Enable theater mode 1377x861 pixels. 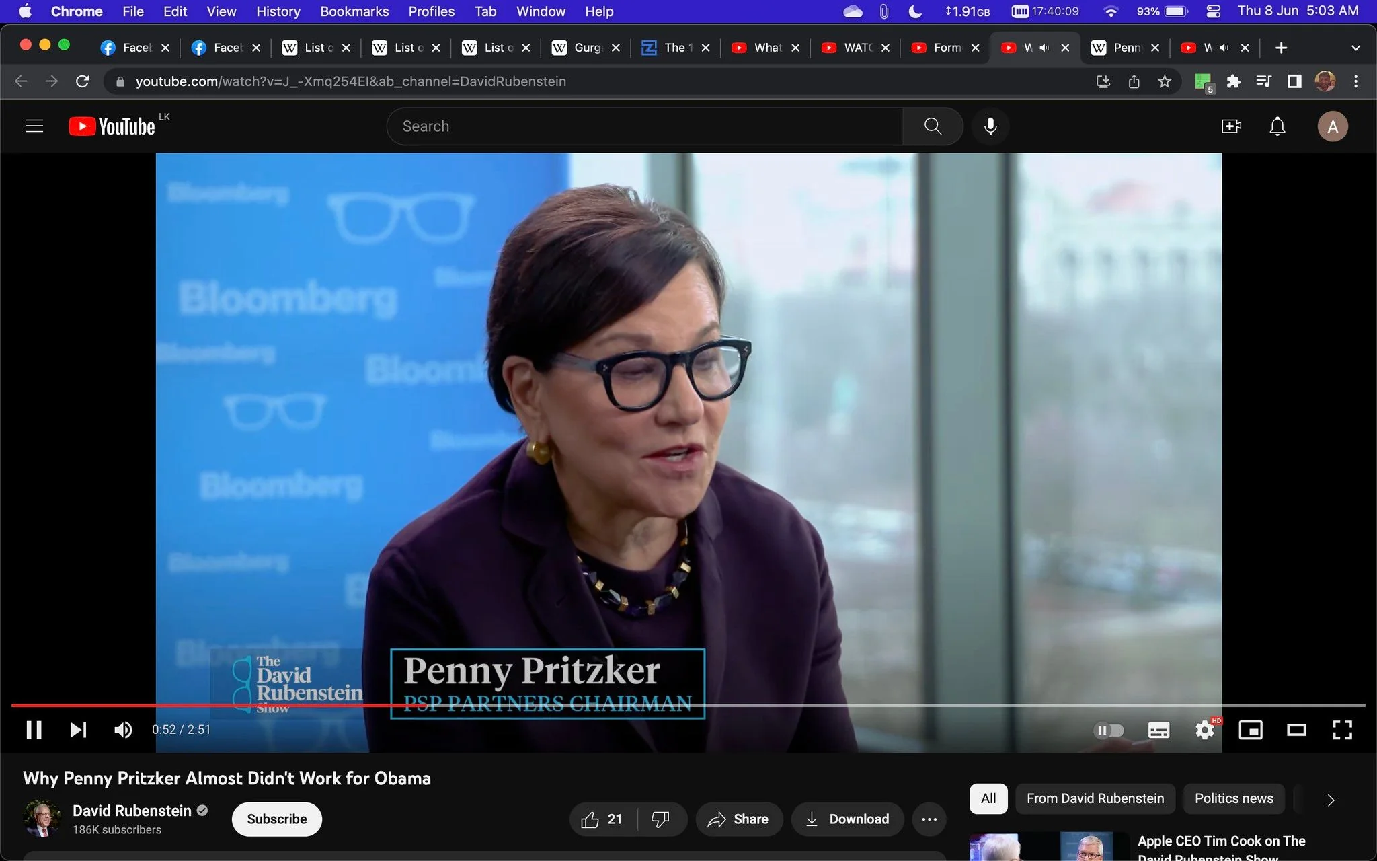[1296, 730]
